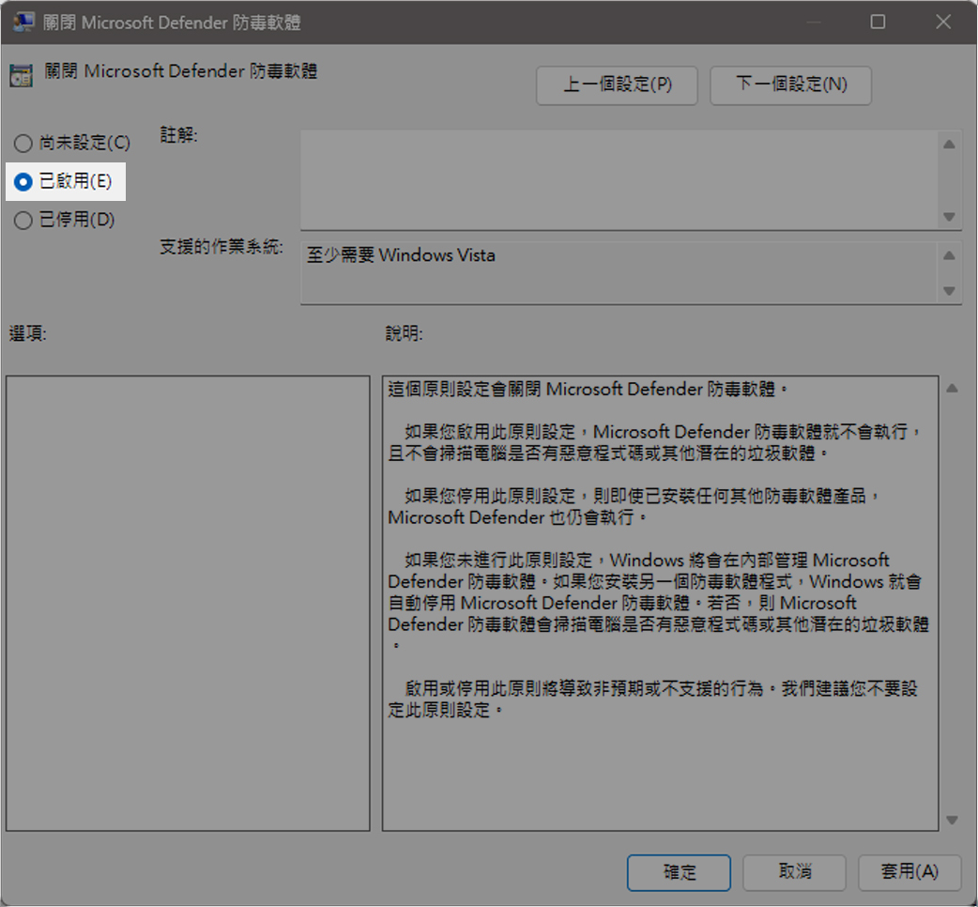Confirm with the 確定 button
The width and height of the screenshot is (978, 907).
679,871
